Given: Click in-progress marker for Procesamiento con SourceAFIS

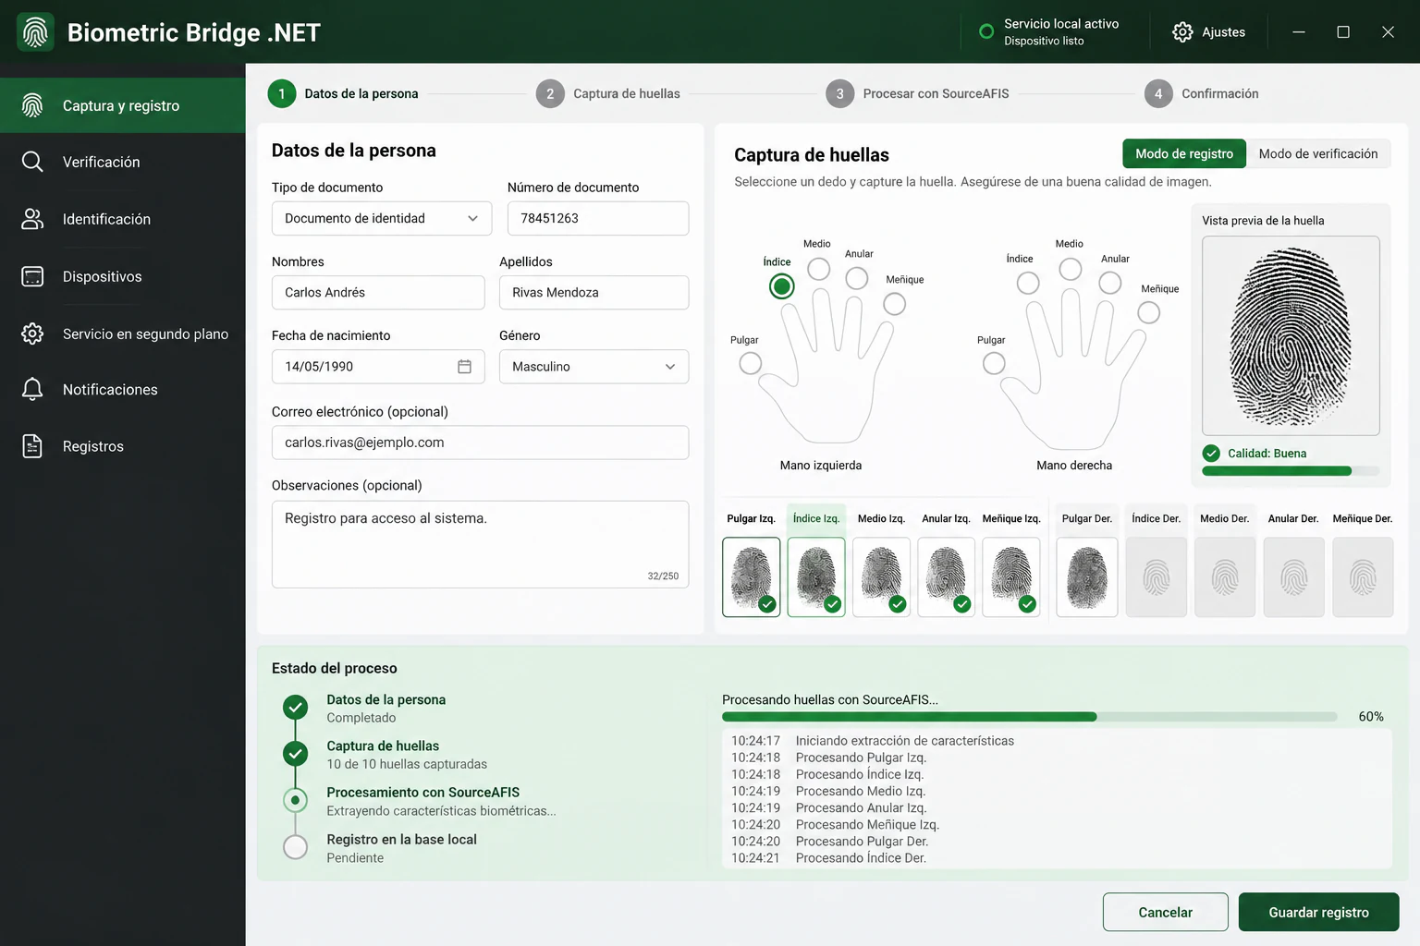Looking at the screenshot, I should [x=295, y=800].
